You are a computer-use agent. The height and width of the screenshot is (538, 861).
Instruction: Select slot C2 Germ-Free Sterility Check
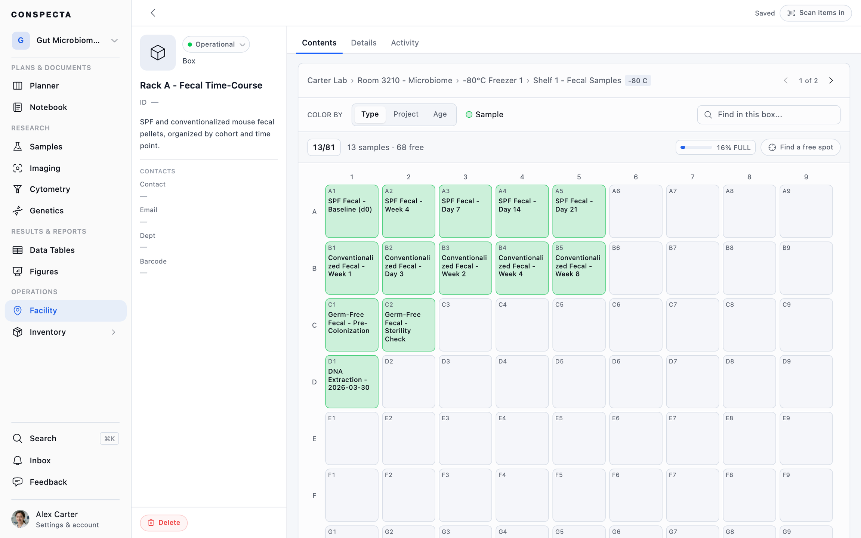coord(408,325)
